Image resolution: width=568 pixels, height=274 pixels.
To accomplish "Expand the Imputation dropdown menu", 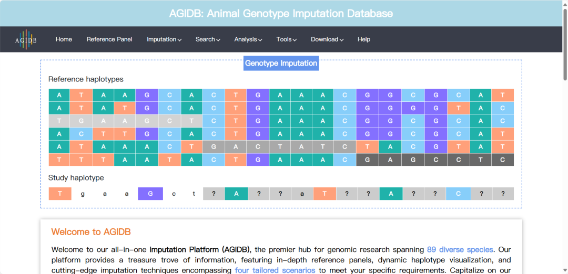I will 164,39.
